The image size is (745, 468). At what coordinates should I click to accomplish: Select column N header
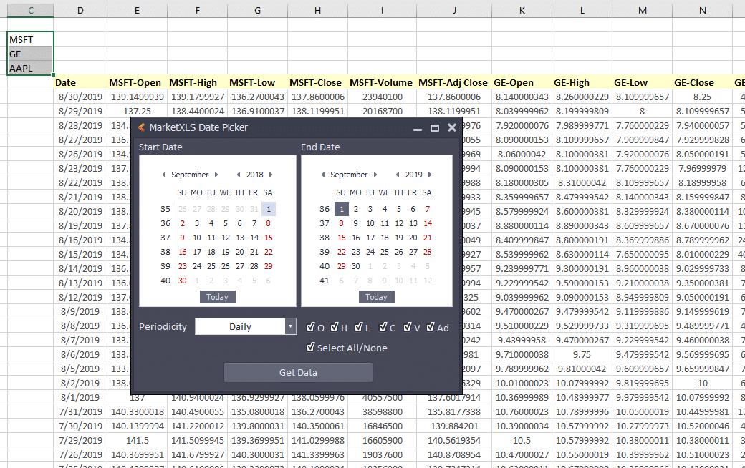(x=703, y=11)
